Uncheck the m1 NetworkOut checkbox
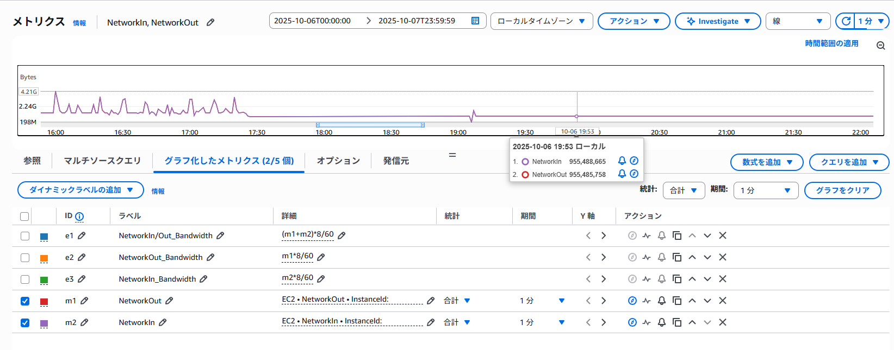894x350 pixels. coord(25,301)
